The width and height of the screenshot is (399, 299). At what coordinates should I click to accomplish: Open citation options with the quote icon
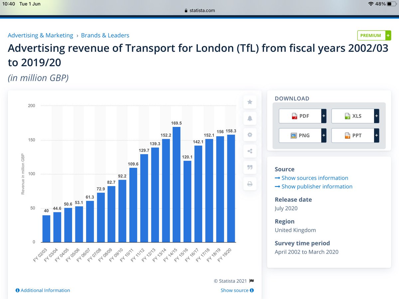[x=250, y=167]
